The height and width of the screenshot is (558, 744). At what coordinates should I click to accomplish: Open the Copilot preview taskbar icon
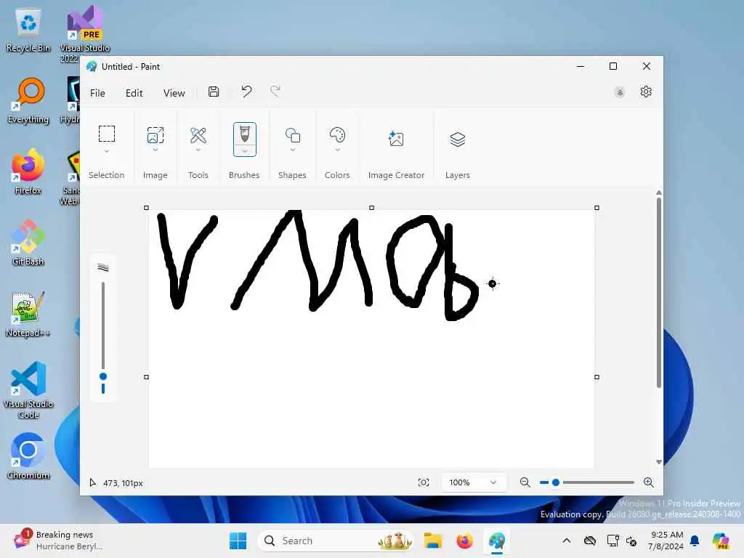click(x=720, y=541)
